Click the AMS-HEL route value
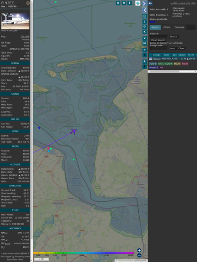 pos(25,59)
